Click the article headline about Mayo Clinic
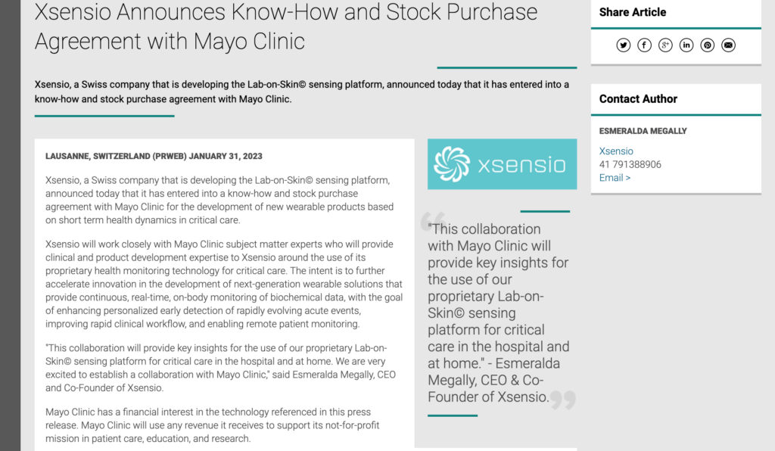This screenshot has height=451, width=775. coord(285,26)
